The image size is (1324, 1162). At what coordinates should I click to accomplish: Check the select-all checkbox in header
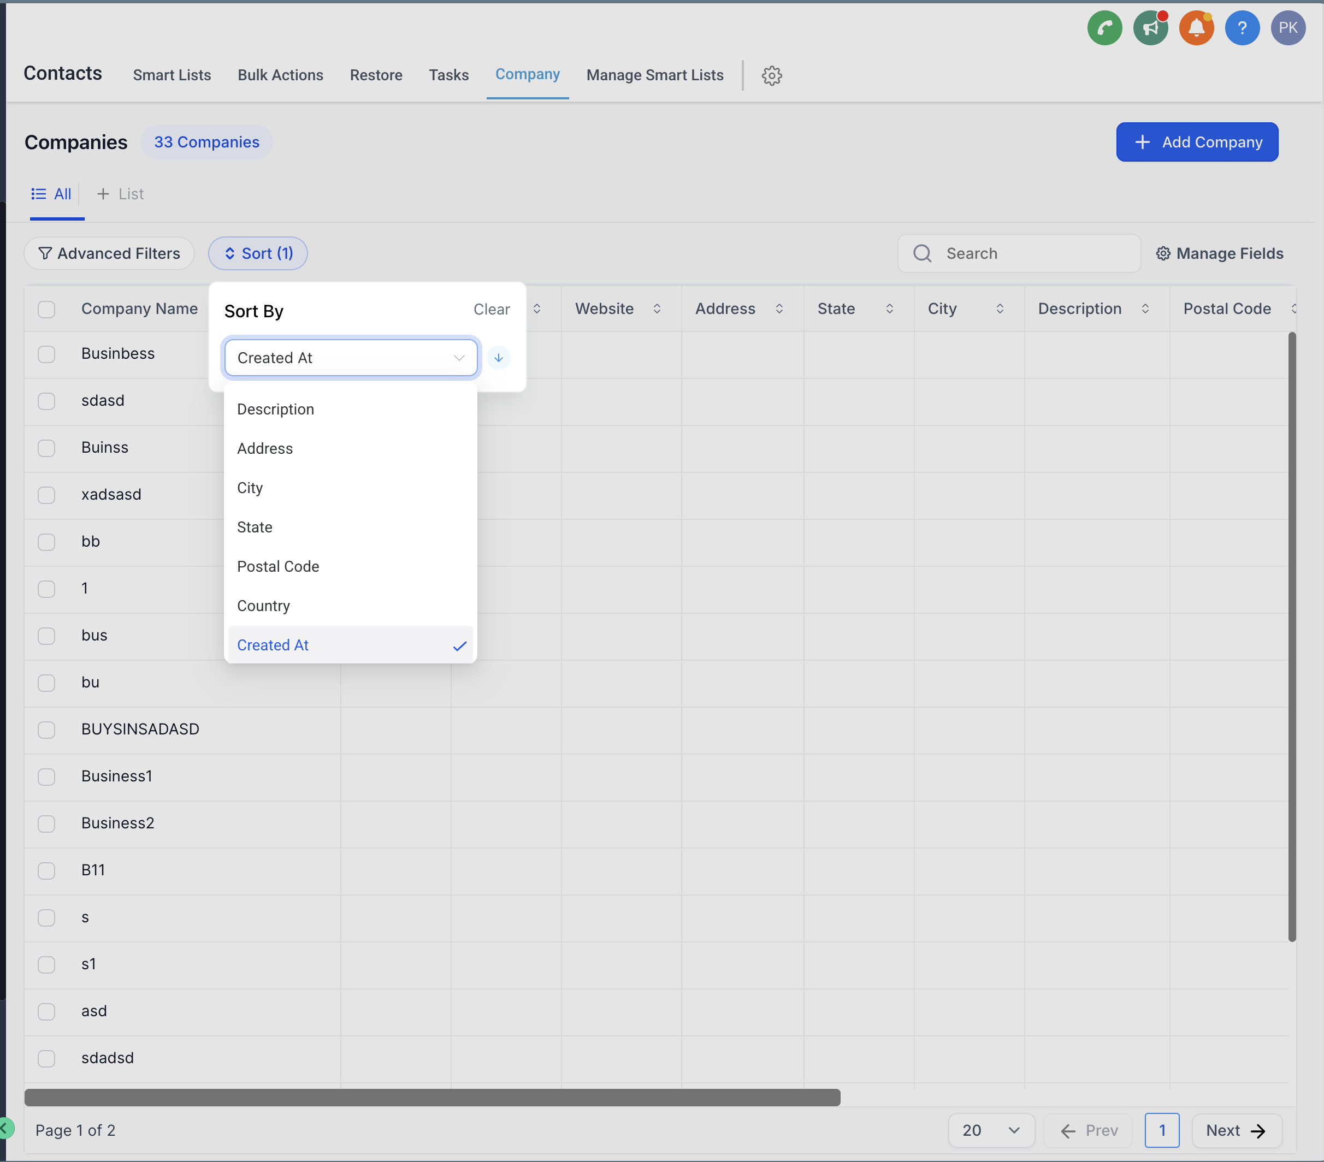click(x=46, y=309)
